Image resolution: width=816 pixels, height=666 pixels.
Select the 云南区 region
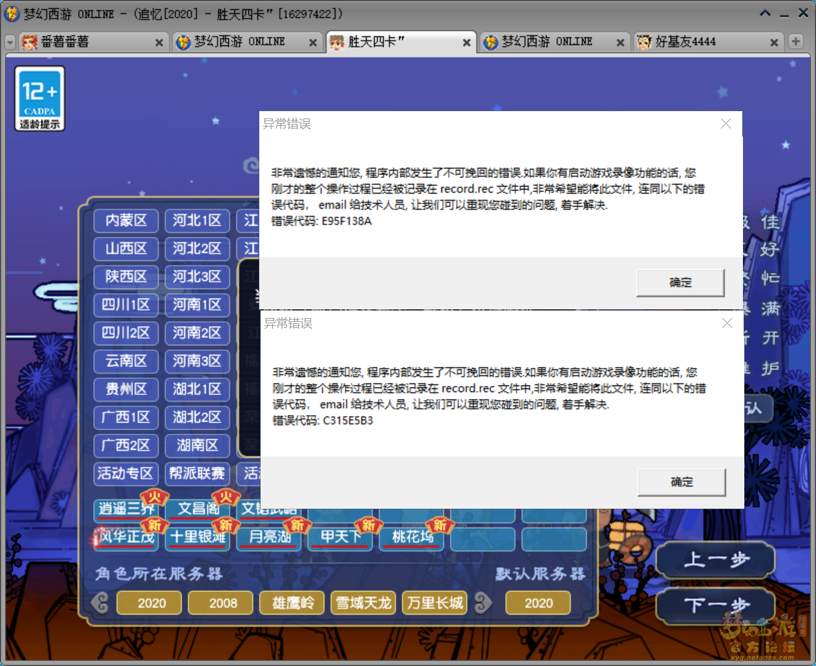(x=126, y=361)
